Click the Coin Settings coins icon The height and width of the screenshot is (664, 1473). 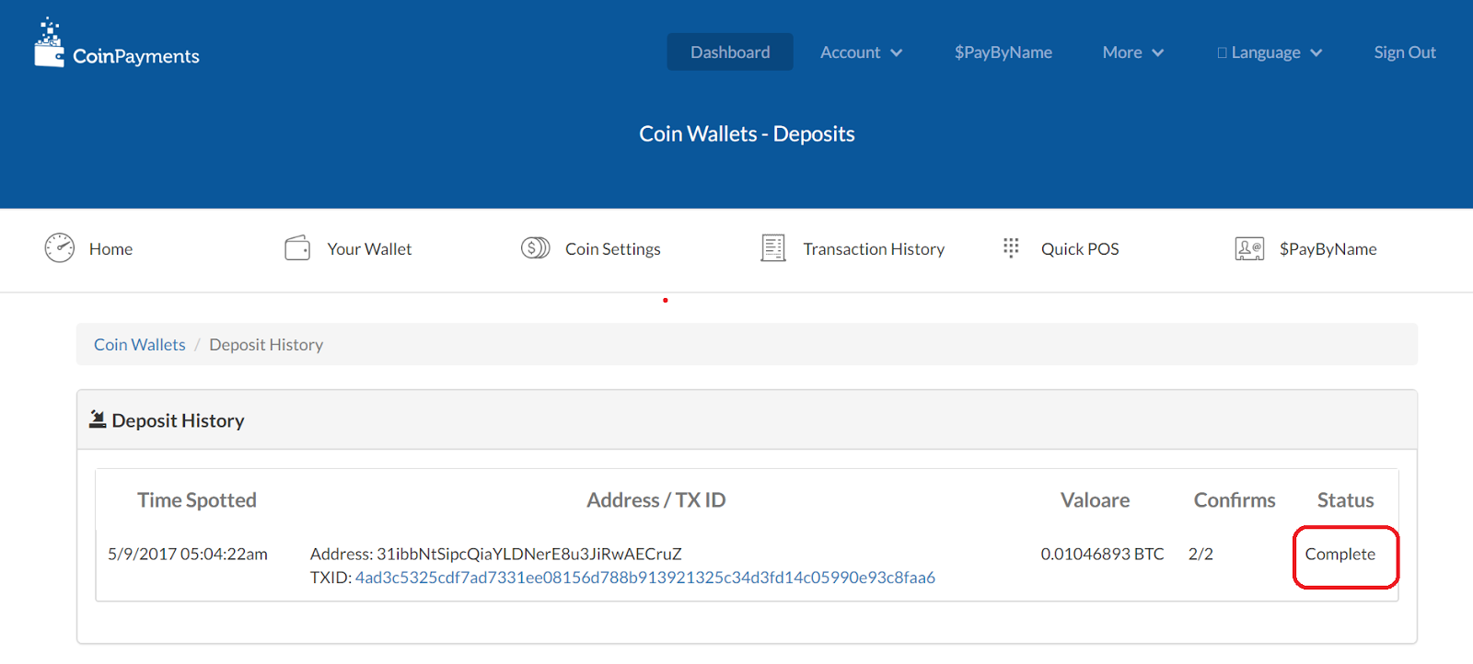pos(536,248)
